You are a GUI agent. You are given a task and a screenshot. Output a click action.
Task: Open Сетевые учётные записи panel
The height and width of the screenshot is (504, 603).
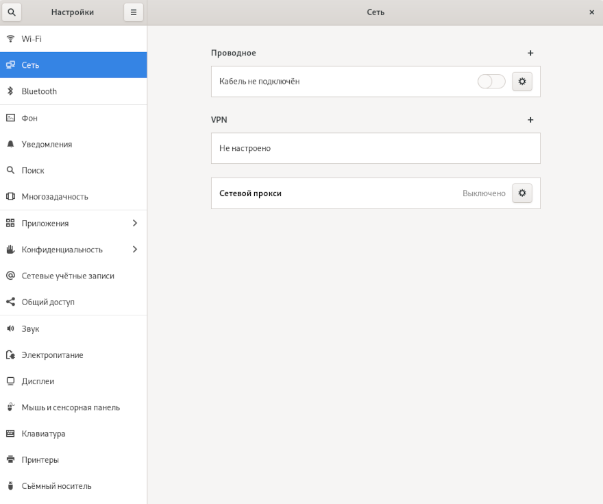pos(67,276)
